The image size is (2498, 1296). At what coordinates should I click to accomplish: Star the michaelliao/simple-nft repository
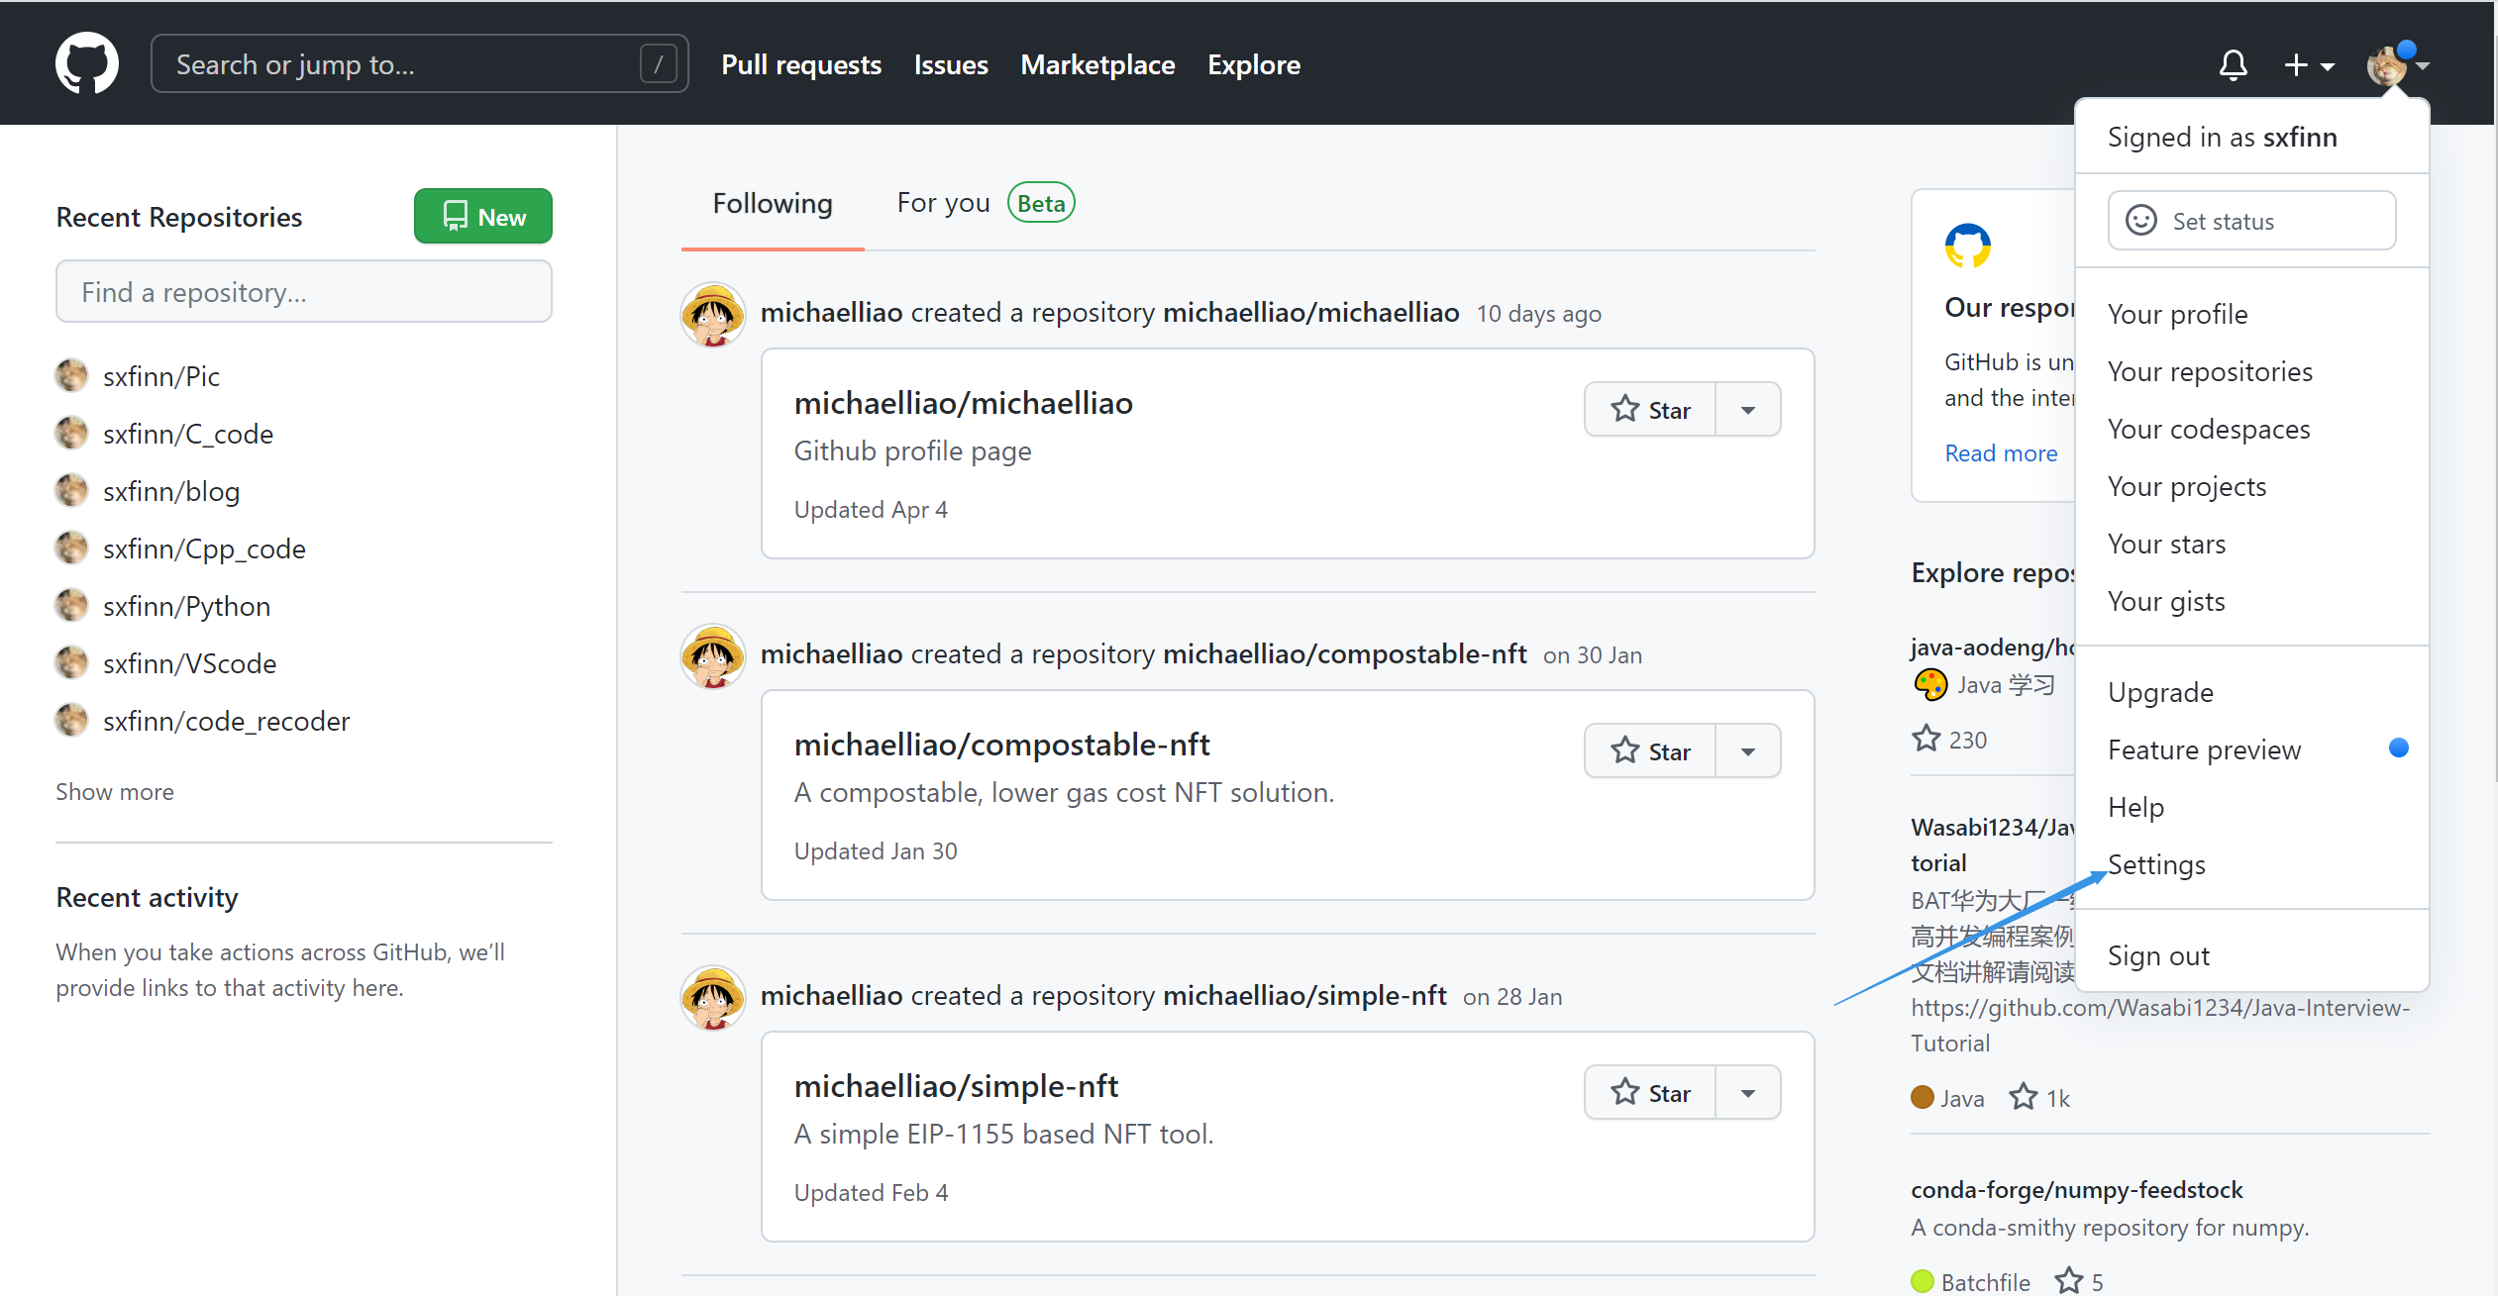pyautogui.click(x=1650, y=1093)
